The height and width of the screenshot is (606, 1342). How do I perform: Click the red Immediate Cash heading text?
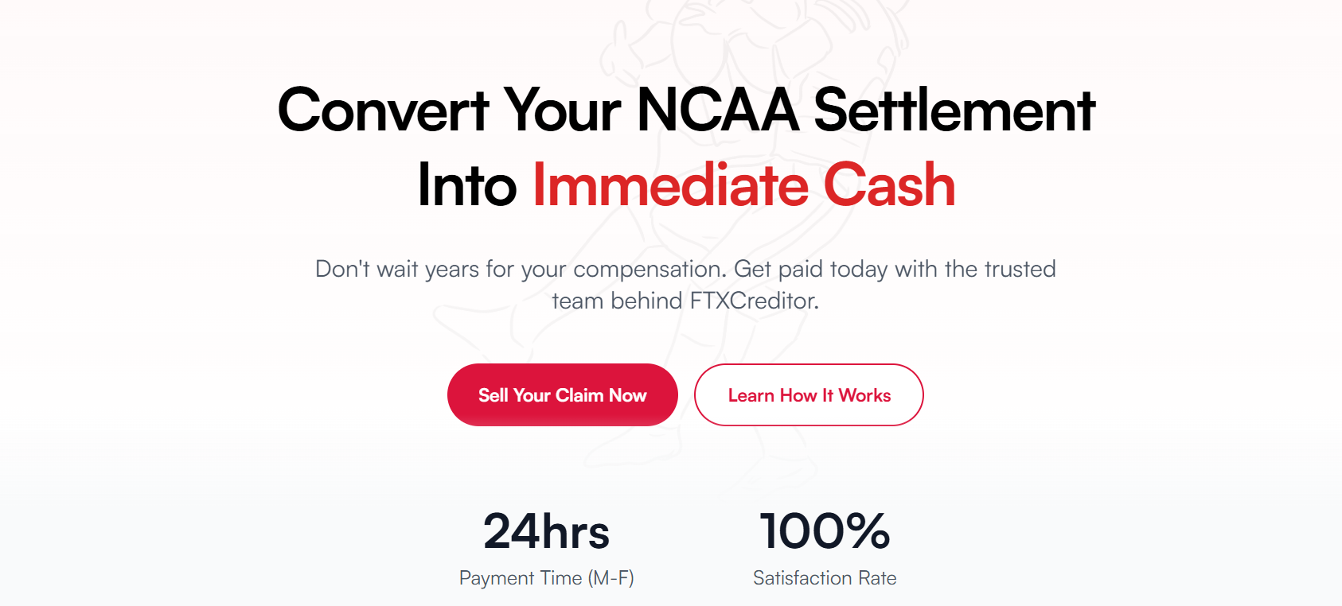pos(743,185)
